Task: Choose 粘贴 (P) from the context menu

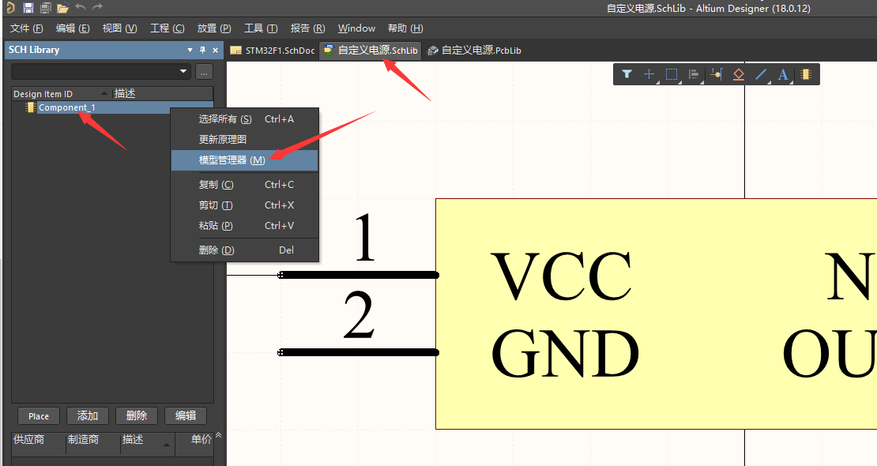Action: point(244,225)
